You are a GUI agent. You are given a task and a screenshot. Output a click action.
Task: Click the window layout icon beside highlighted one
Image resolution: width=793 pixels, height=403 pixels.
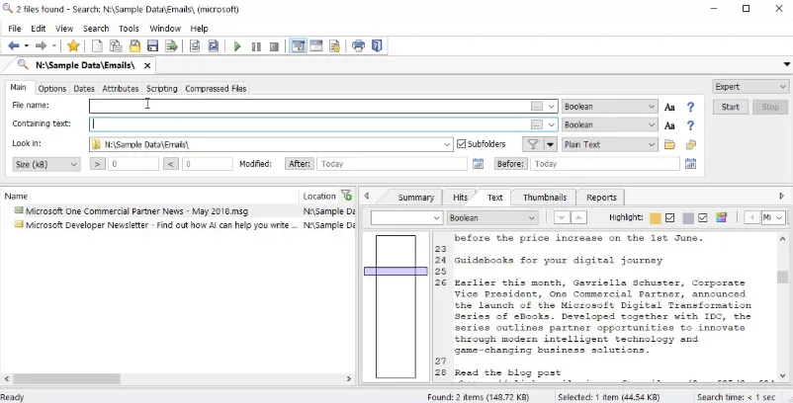tap(316, 46)
